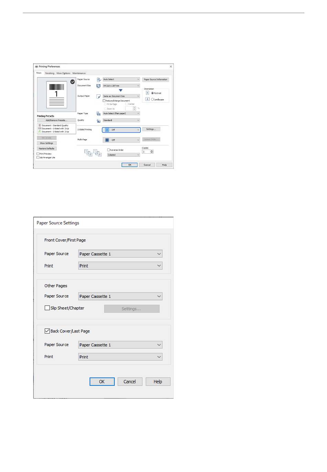Open 2-Sided Printing Settings button

coord(151,129)
